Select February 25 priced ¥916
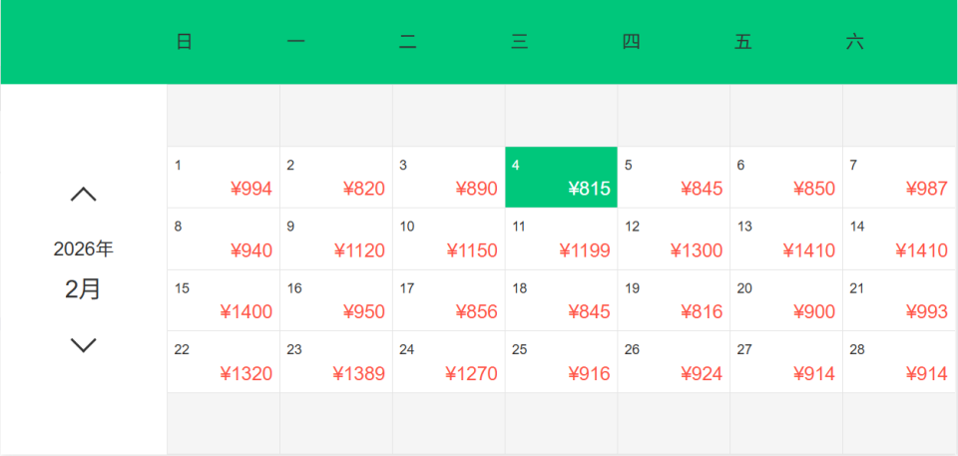This screenshot has width=958, height=456. click(561, 362)
